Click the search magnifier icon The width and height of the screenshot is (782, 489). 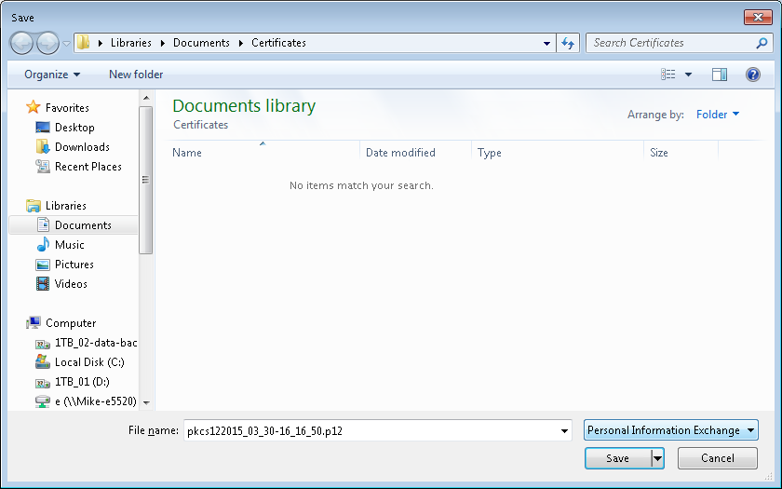tap(762, 43)
